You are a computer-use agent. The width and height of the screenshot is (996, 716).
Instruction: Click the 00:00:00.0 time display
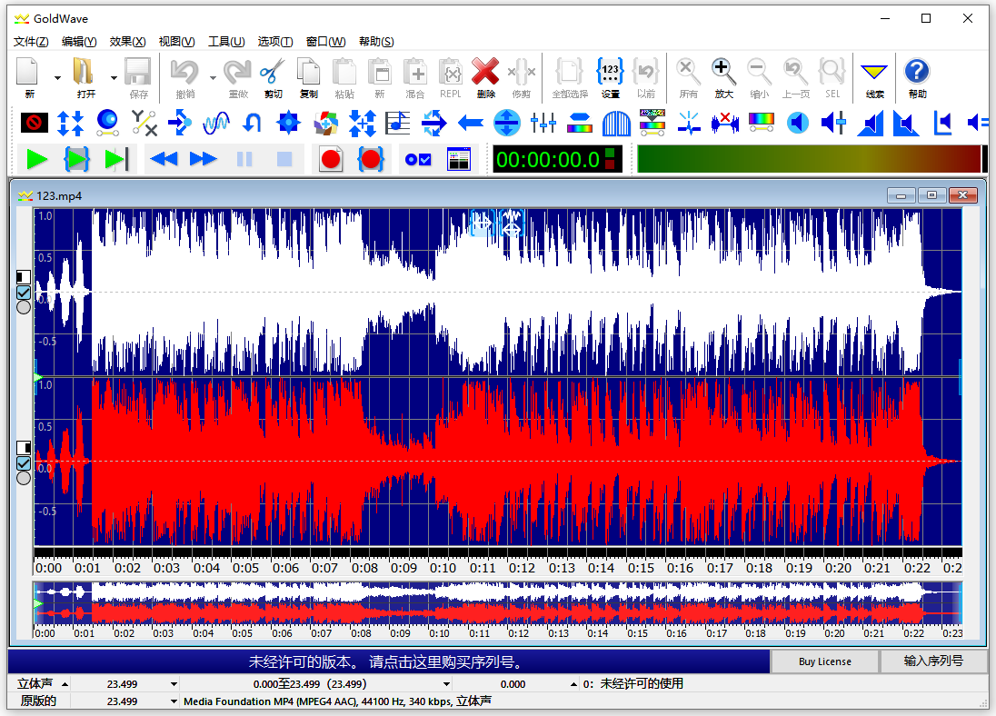[x=548, y=159]
